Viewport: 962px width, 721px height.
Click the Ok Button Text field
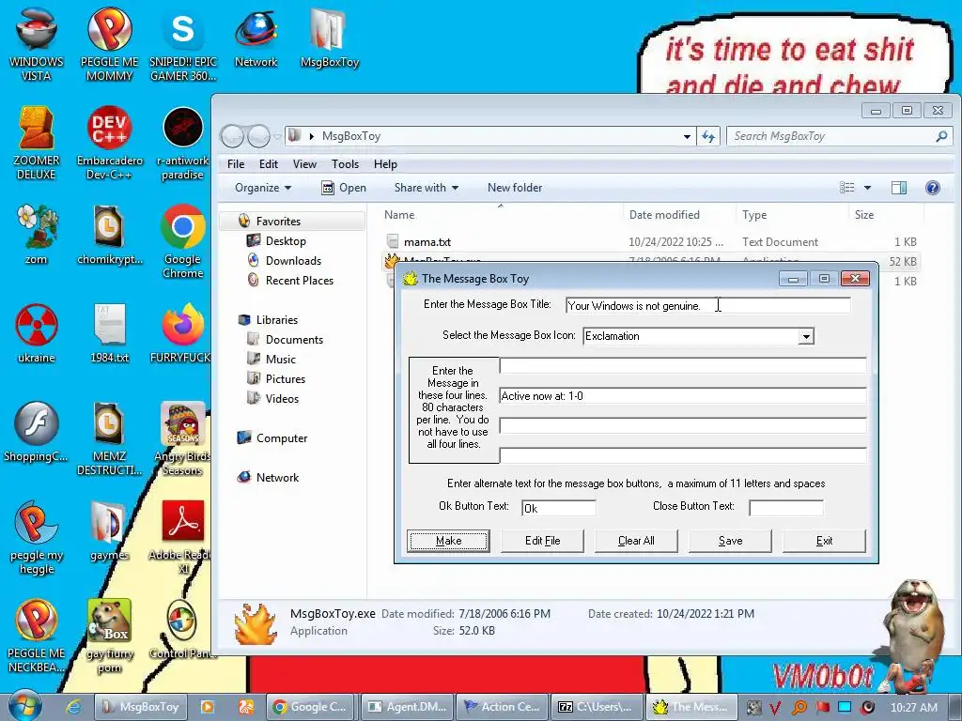tap(558, 508)
